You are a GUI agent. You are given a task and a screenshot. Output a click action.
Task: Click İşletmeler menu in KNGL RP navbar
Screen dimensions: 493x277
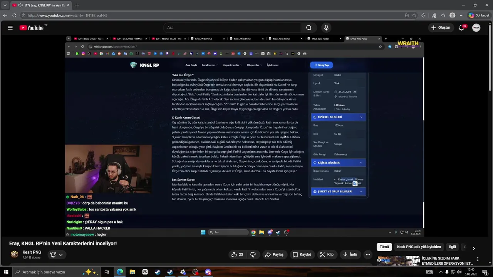[273, 65]
